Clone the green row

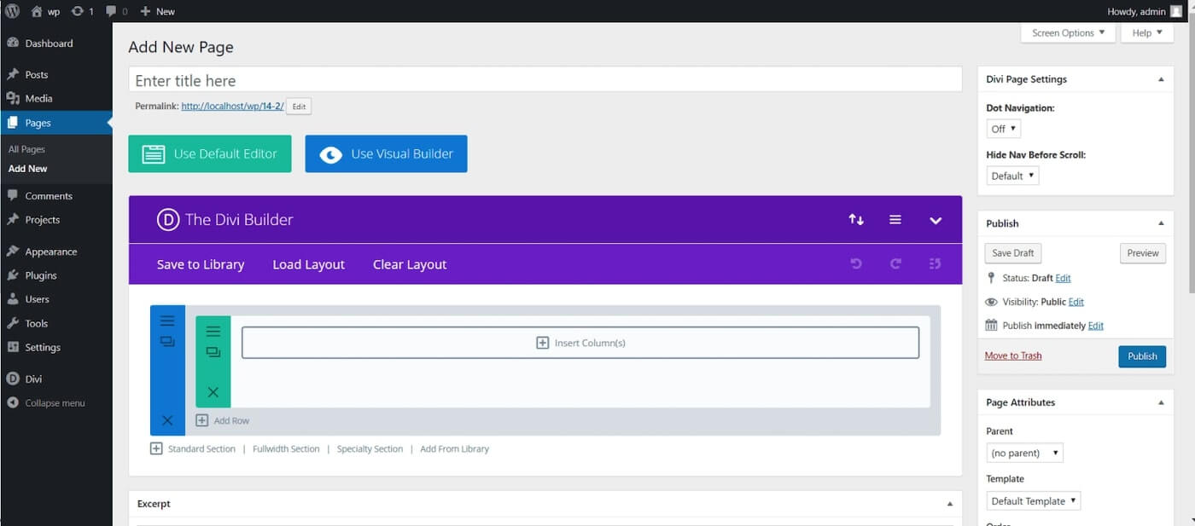pyautogui.click(x=213, y=351)
